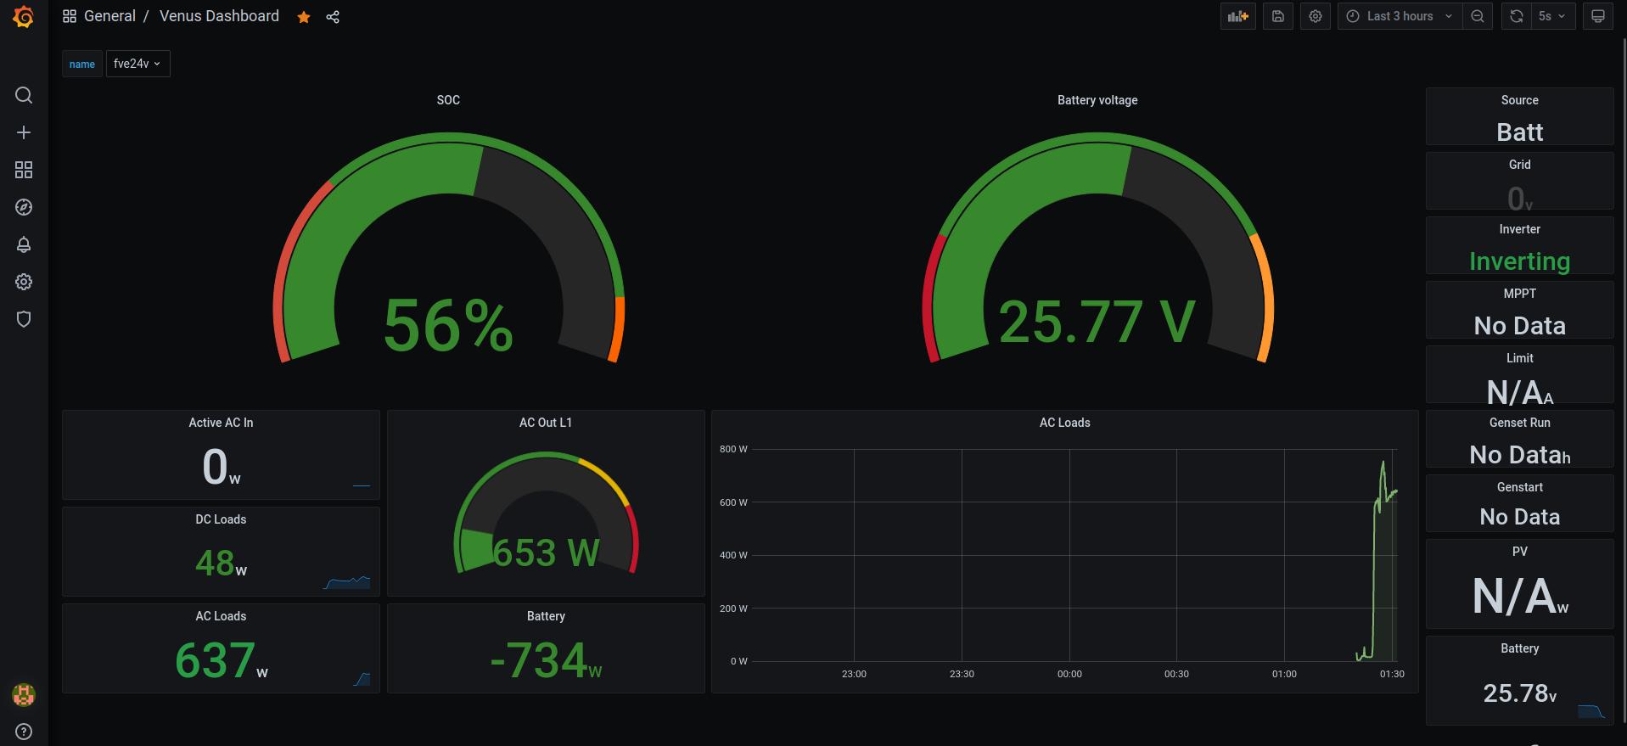1627x746 pixels.
Task: Expand the fve24v name variable dropdown
Action: (137, 64)
